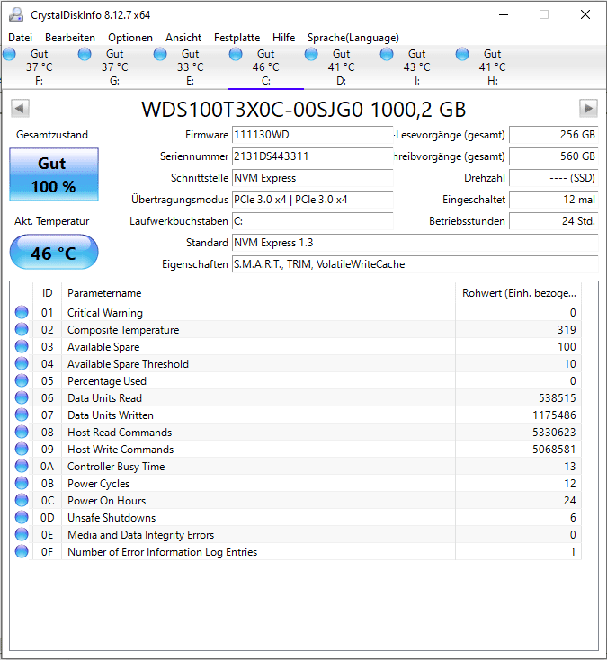
Task: Click the Eigenschaften field with S.M.A.R.T., TRIM
Action: click(x=415, y=264)
